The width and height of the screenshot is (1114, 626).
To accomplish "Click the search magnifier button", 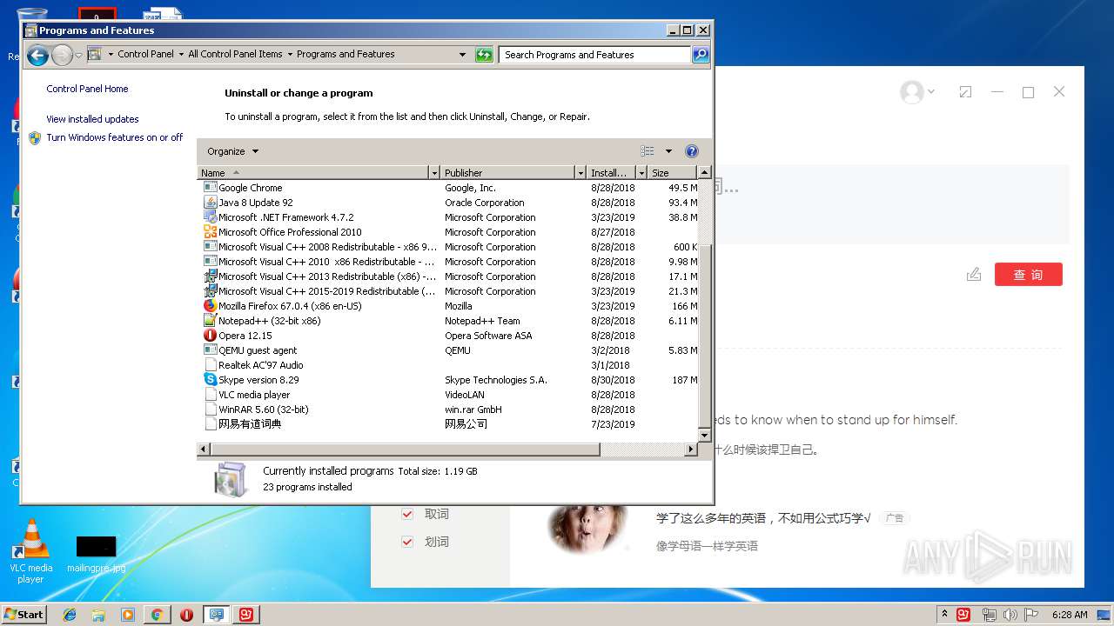I will point(700,55).
